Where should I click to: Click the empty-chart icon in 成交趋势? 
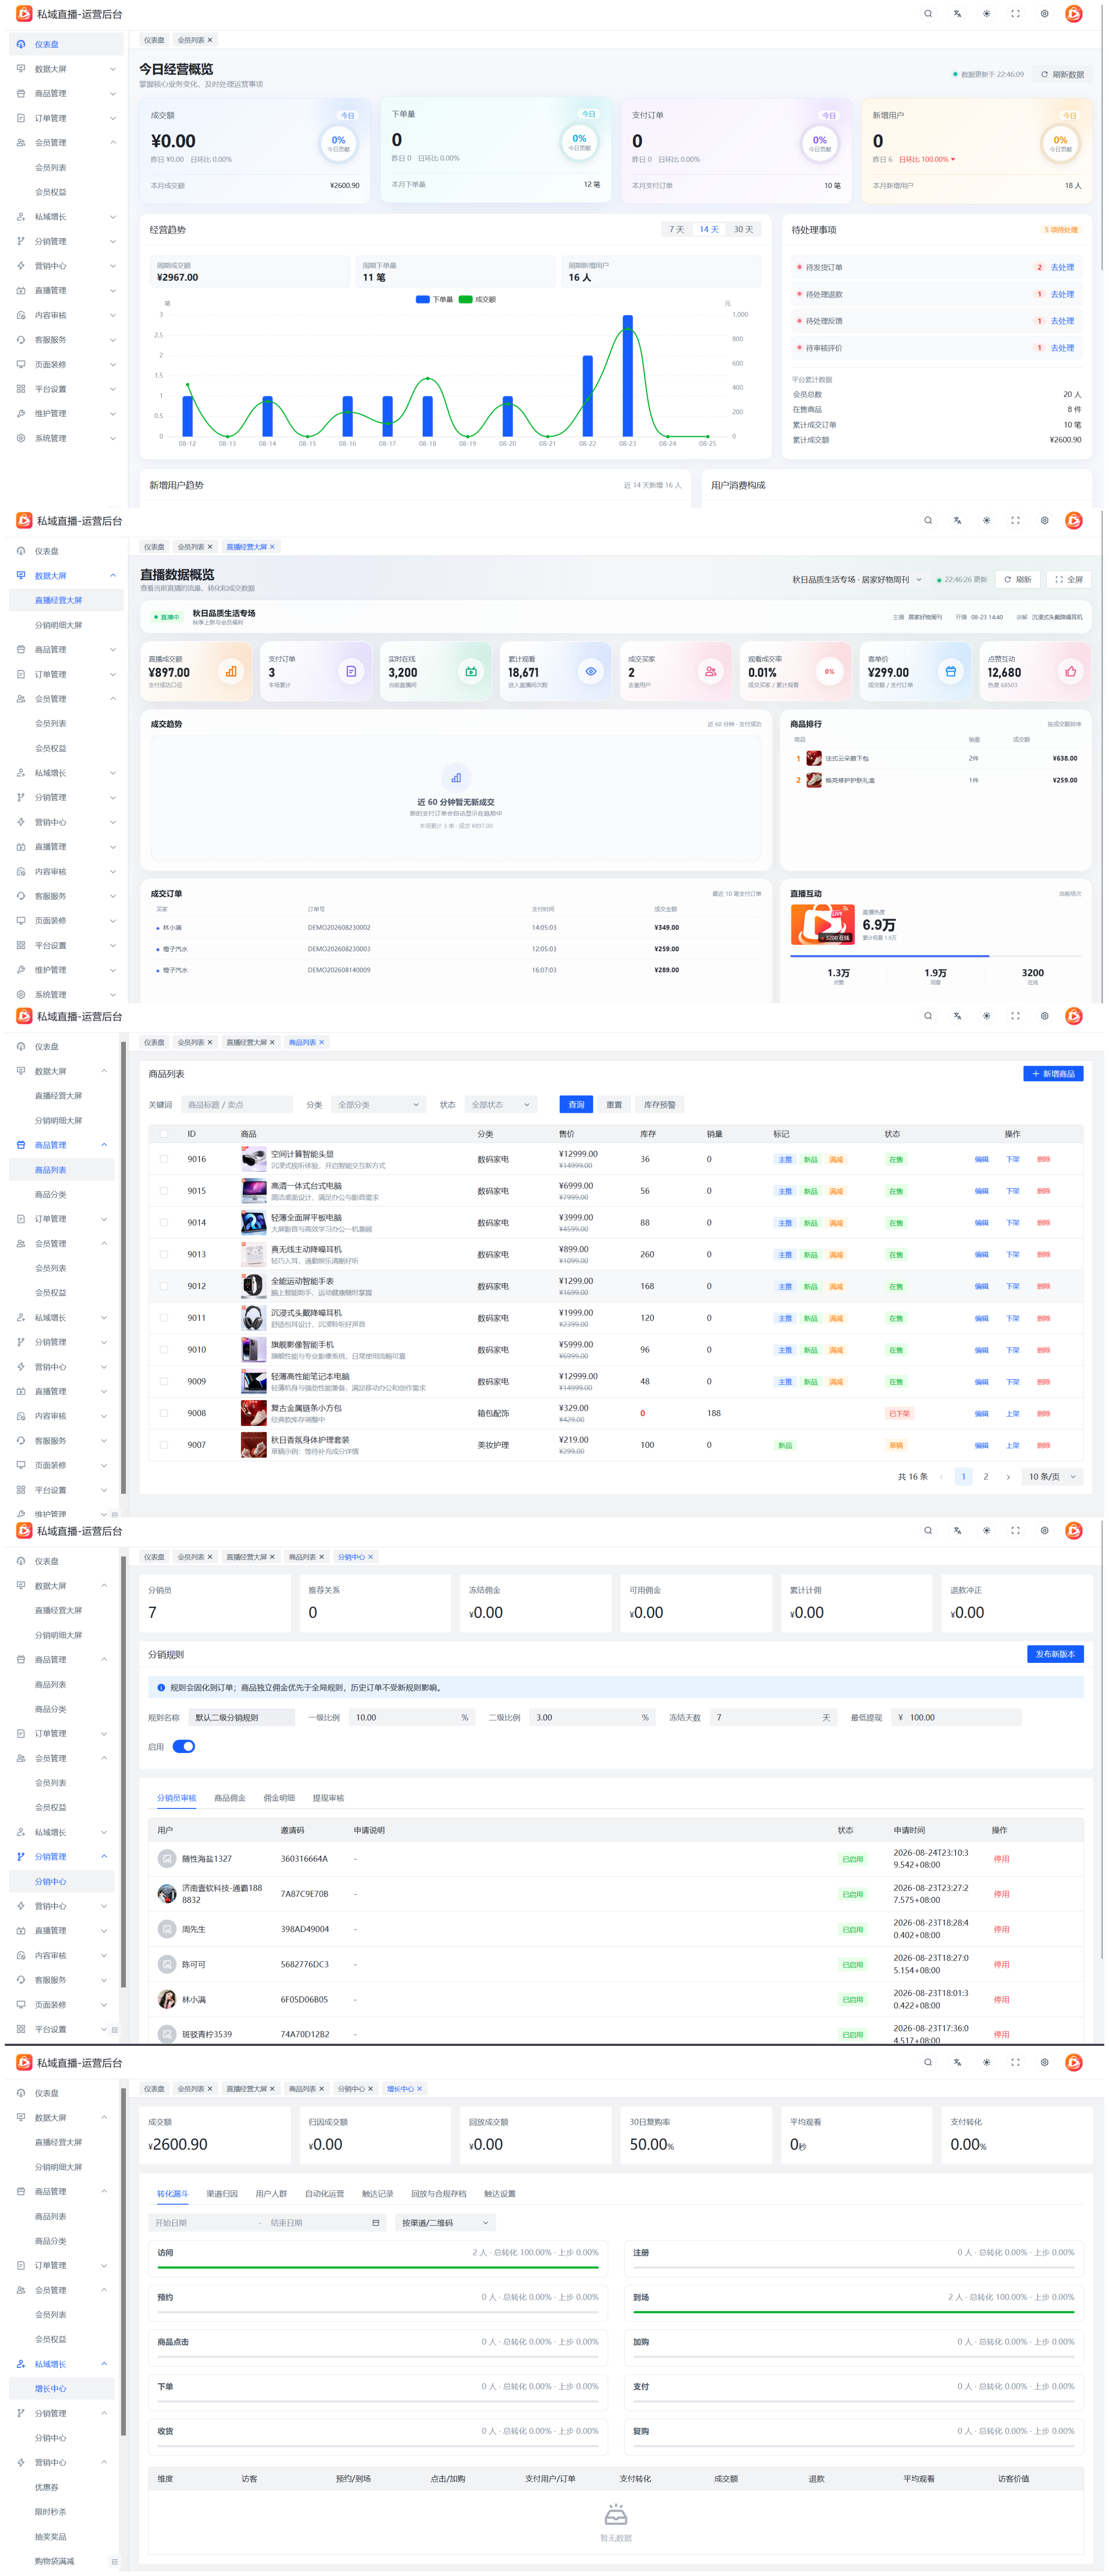tap(456, 777)
